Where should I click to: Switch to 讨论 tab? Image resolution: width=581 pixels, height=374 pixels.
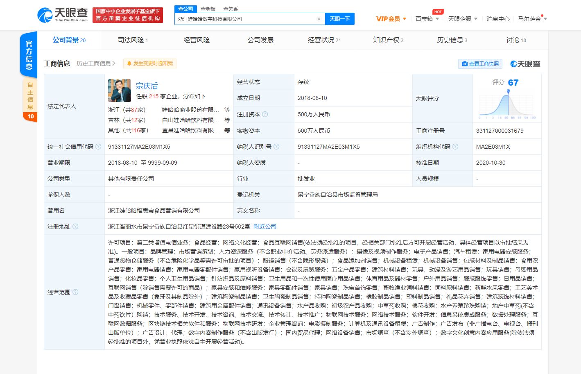[516, 40]
